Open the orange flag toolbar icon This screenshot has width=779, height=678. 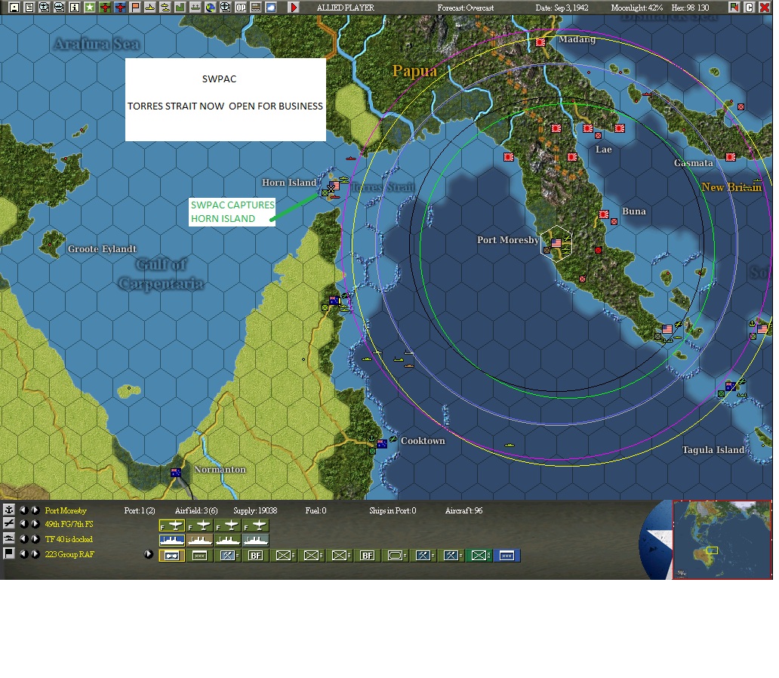tap(135, 8)
